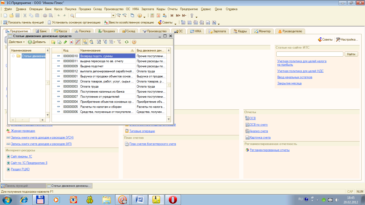Toggle the hierarchical view button in dialog toolbar
Image resolution: width=365 pixels, height=205 pixels.
[85, 42]
